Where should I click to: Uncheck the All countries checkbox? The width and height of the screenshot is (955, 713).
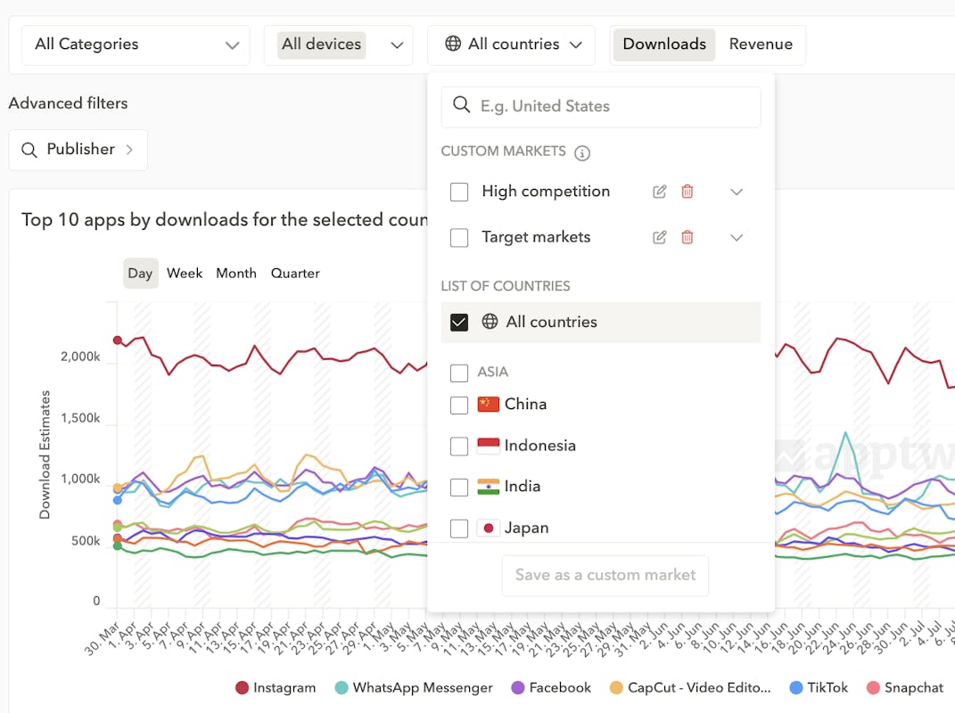point(459,322)
